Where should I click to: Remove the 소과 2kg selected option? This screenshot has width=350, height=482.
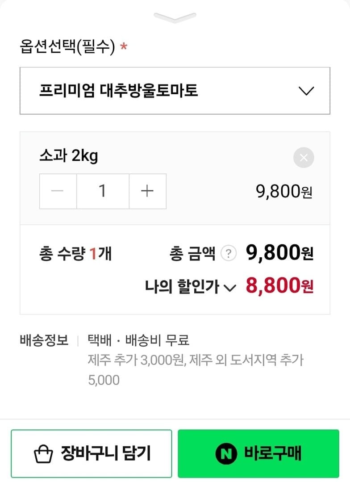(x=304, y=158)
